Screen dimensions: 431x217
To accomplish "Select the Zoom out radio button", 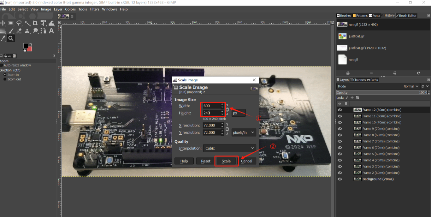I will 5,79.
